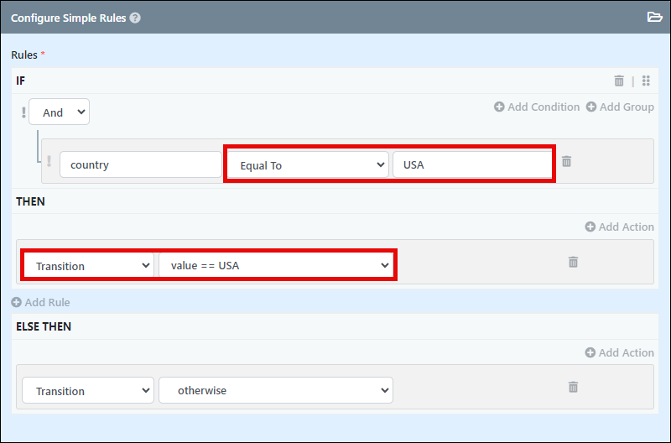Open the value == USA dropdown
The image size is (671, 443).
pyautogui.click(x=276, y=265)
